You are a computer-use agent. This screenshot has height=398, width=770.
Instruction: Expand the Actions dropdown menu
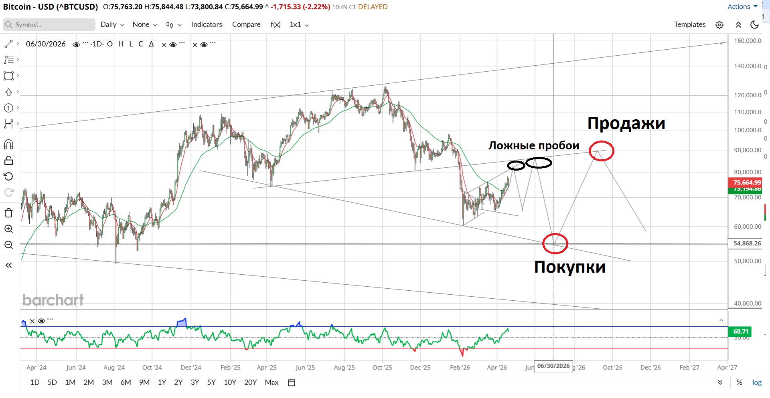click(x=742, y=6)
